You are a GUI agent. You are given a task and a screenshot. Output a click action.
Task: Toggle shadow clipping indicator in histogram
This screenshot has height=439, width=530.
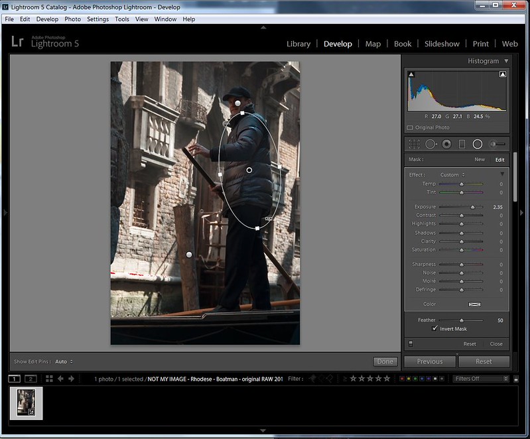411,74
